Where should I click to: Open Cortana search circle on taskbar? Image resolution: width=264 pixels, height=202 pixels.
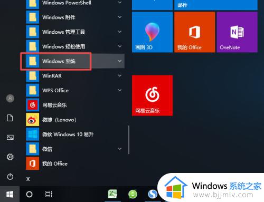tap(29, 194)
